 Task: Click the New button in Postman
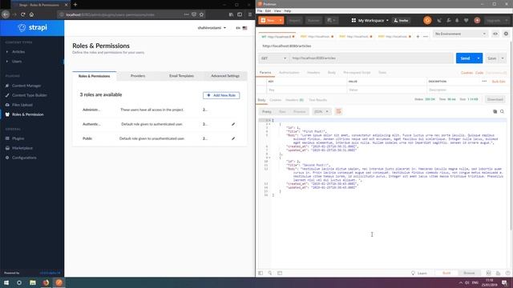pos(268,20)
